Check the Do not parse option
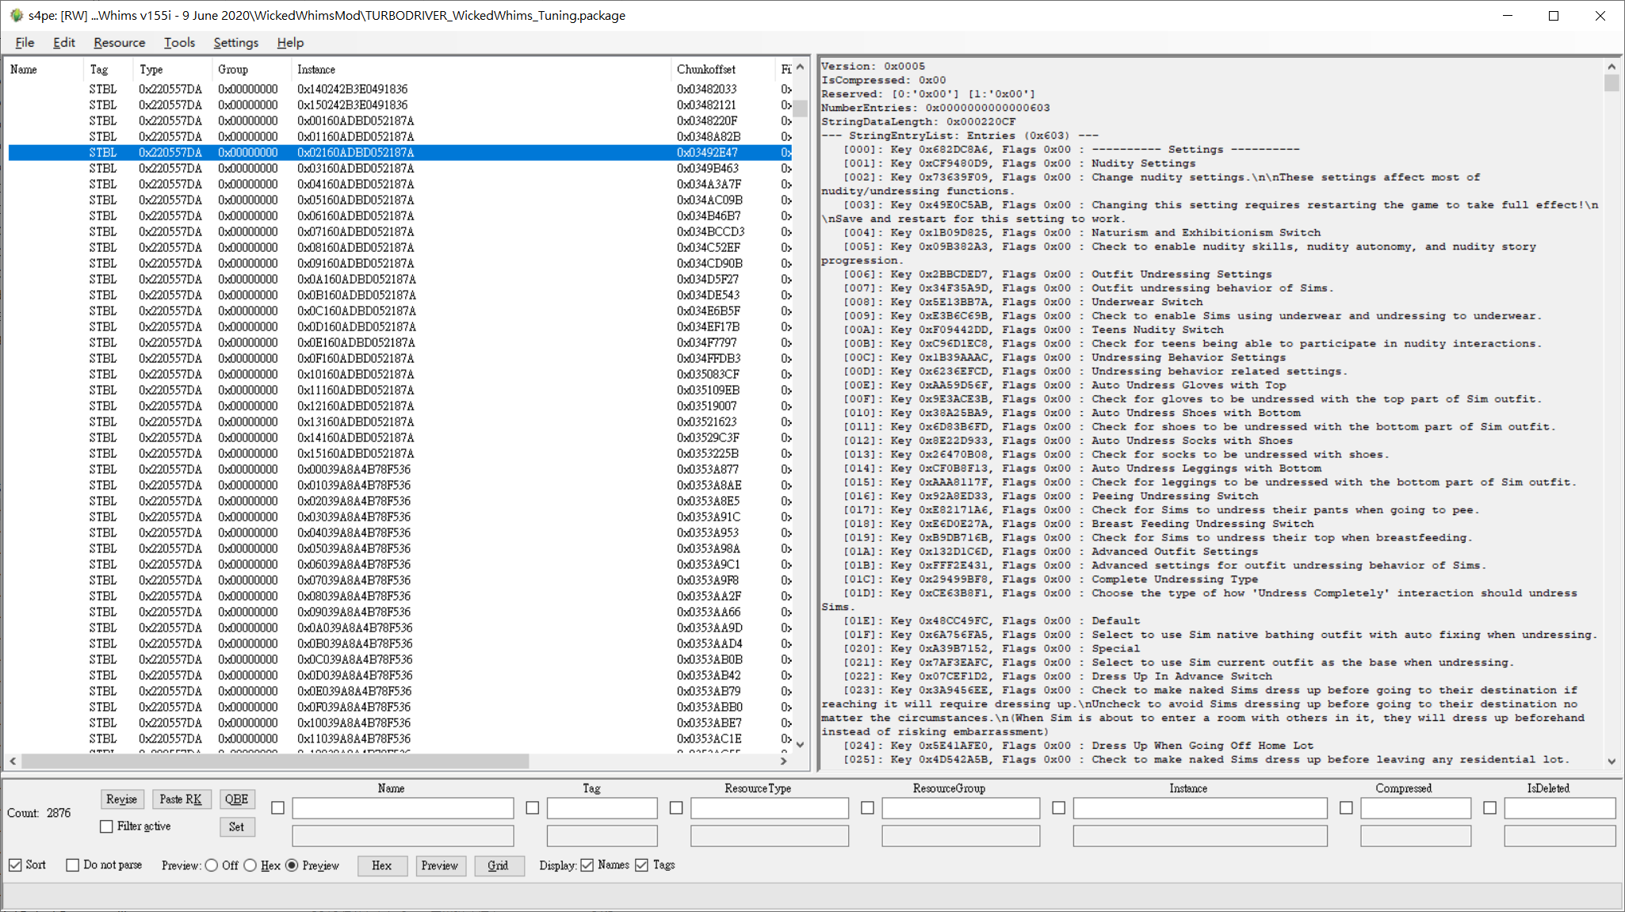This screenshot has height=912, width=1625. 73,865
